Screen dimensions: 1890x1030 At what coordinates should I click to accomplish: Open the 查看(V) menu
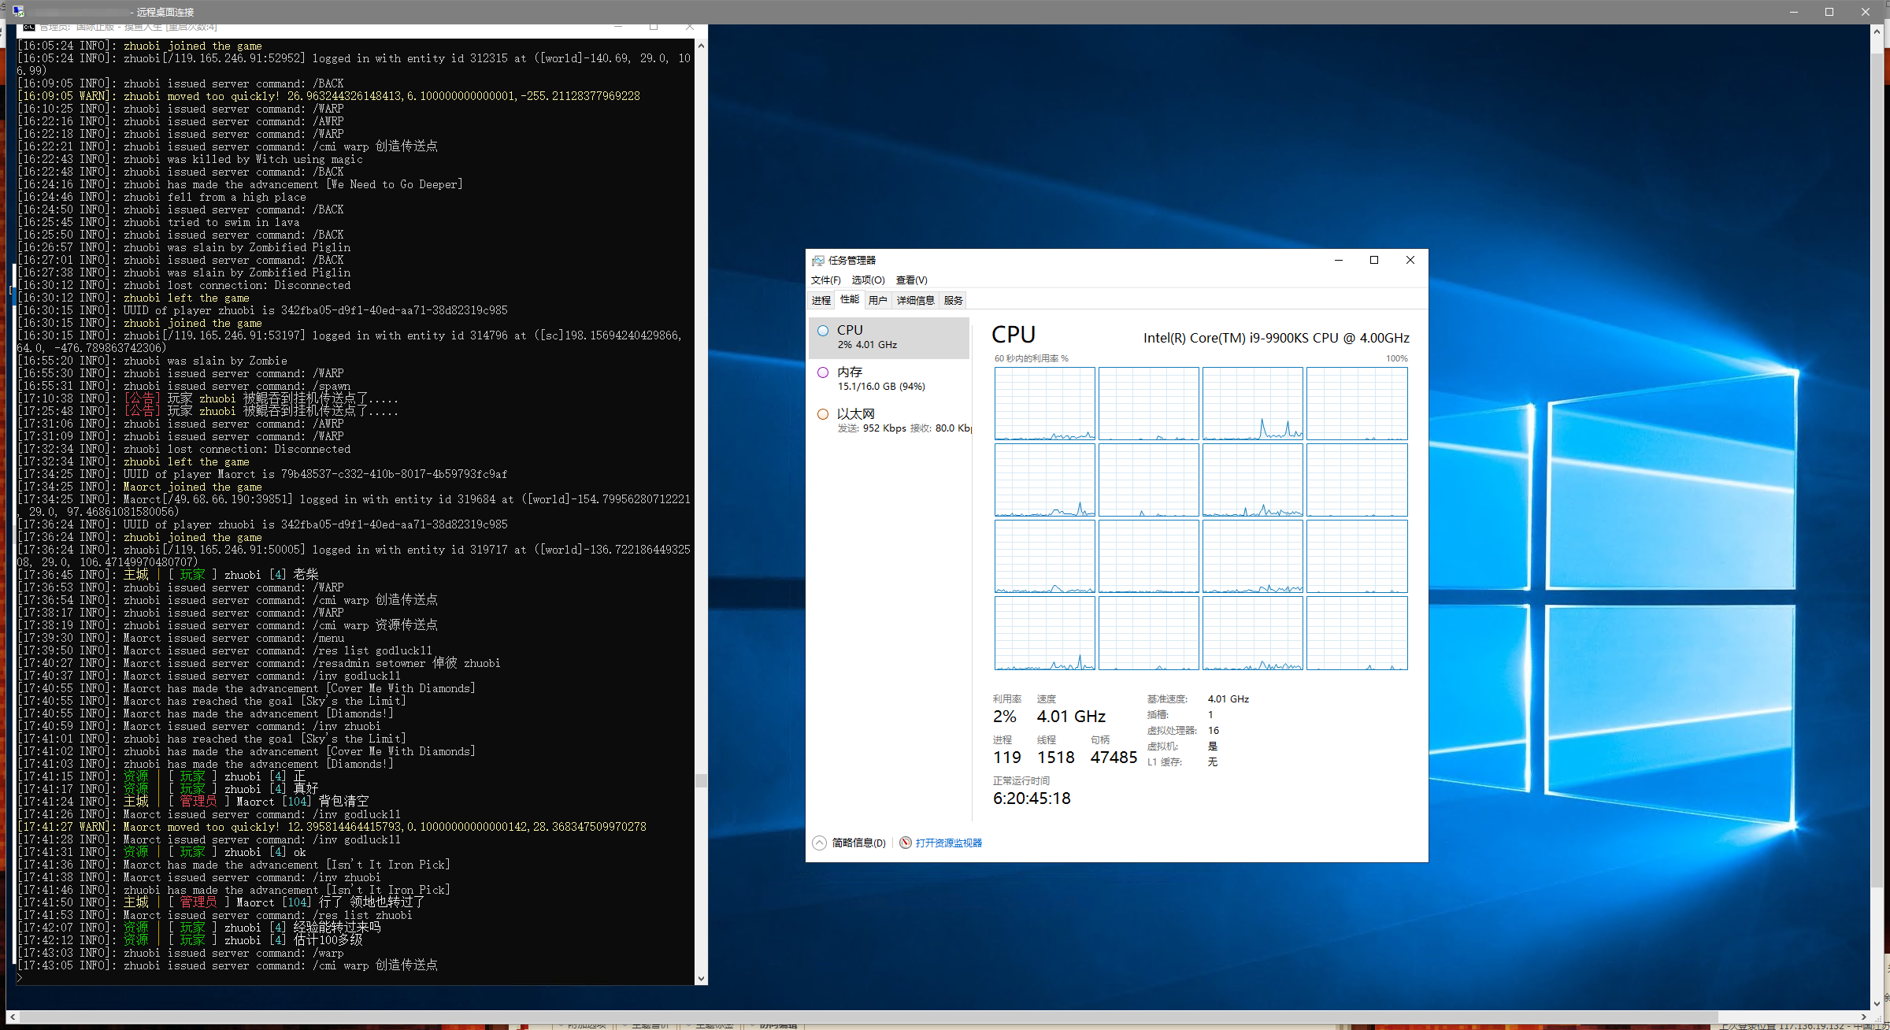[x=911, y=280]
